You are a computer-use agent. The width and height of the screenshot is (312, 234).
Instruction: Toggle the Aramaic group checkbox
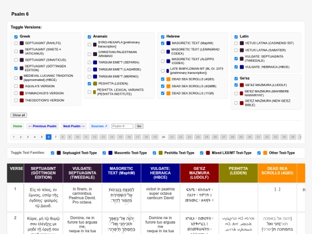point(90,36)
